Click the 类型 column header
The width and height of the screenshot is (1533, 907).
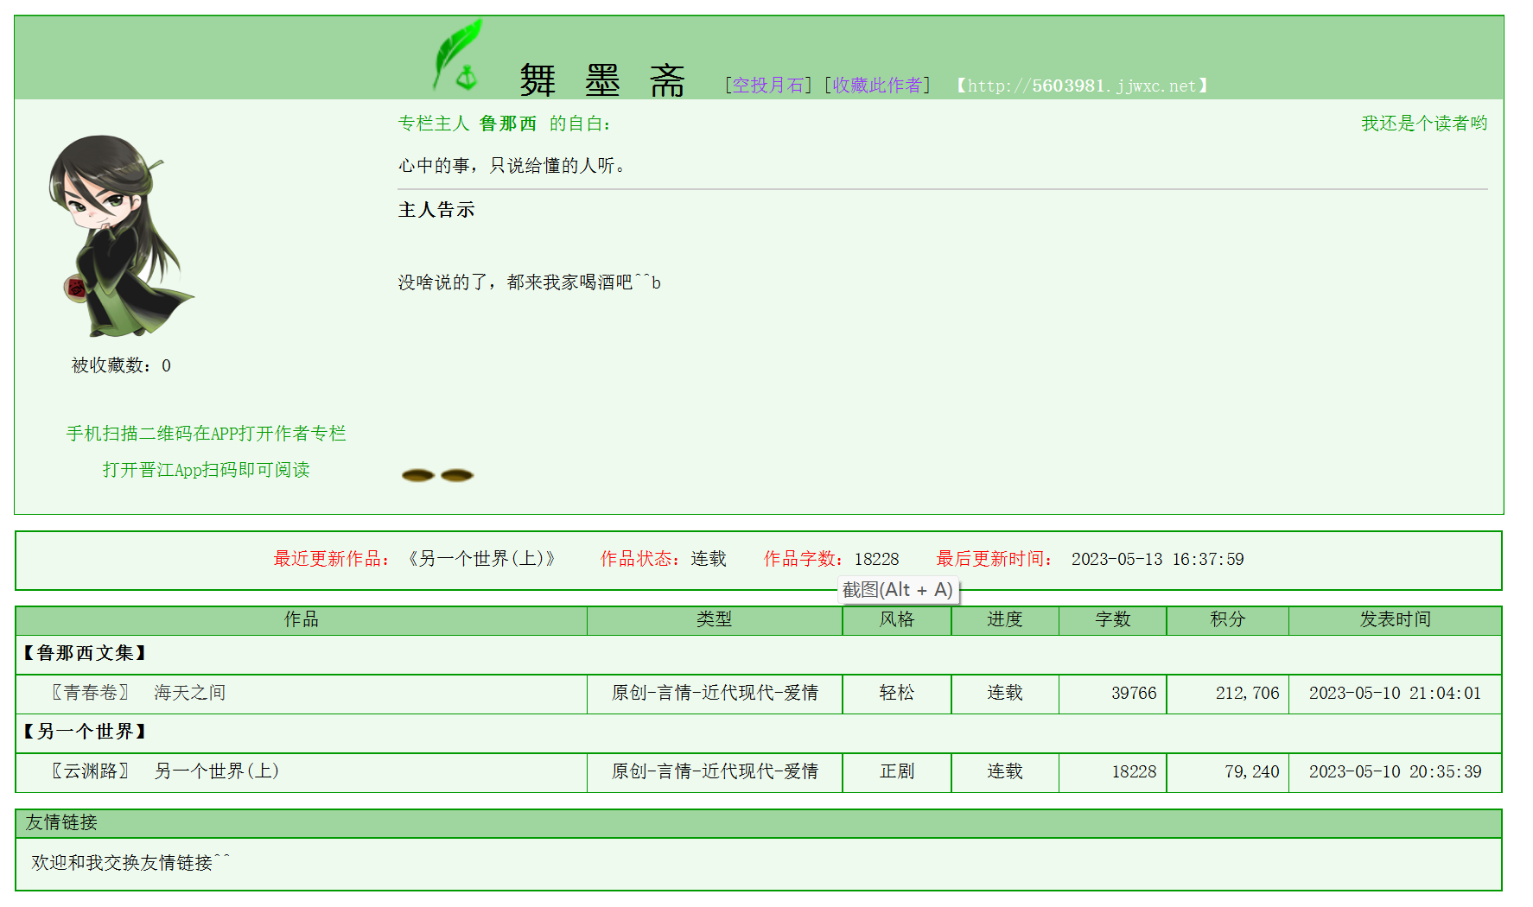(x=715, y=619)
